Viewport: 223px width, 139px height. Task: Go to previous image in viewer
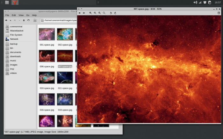pos(80,13)
